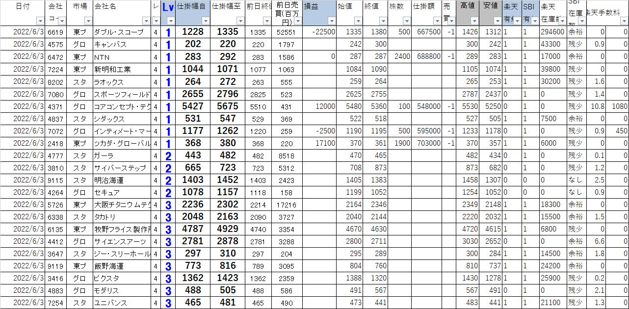Viewport: 629px width, 309px height.
Task: Select the company name cell タカトリ
Action: pos(122,217)
